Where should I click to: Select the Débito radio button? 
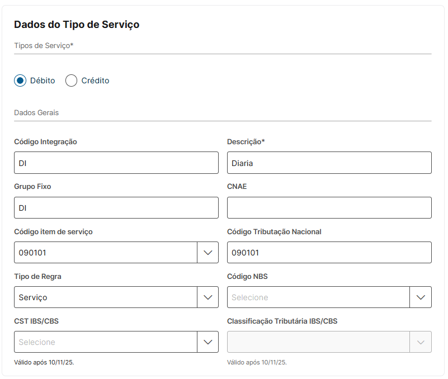[20, 80]
